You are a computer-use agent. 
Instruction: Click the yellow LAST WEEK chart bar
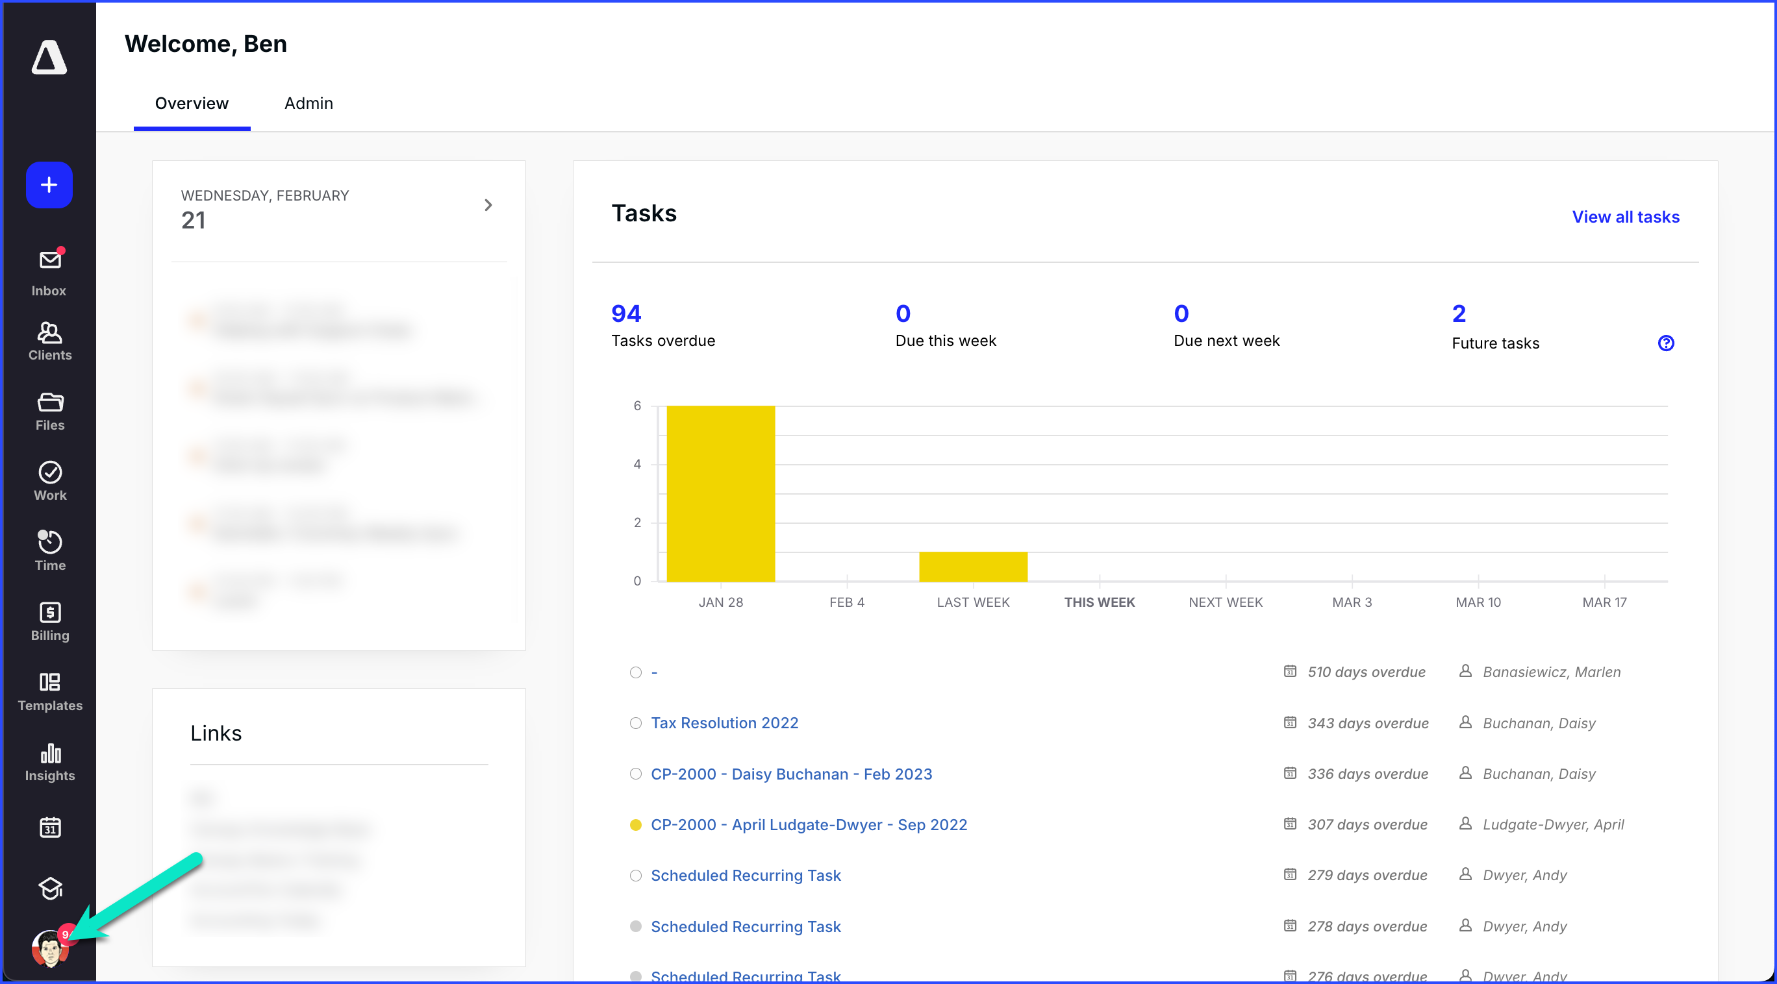click(x=973, y=566)
